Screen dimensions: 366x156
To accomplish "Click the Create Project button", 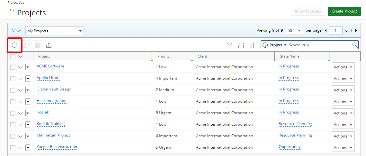I will point(344,11).
